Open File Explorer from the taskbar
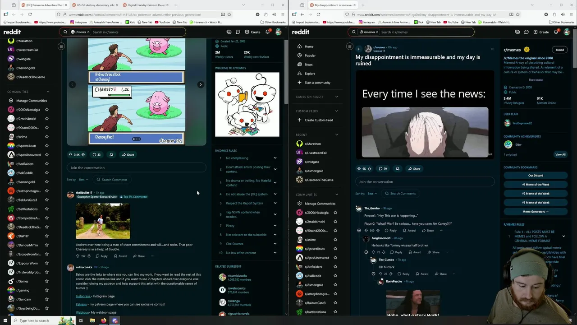This screenshot has height=325, width=577. (x=92, y=320)
